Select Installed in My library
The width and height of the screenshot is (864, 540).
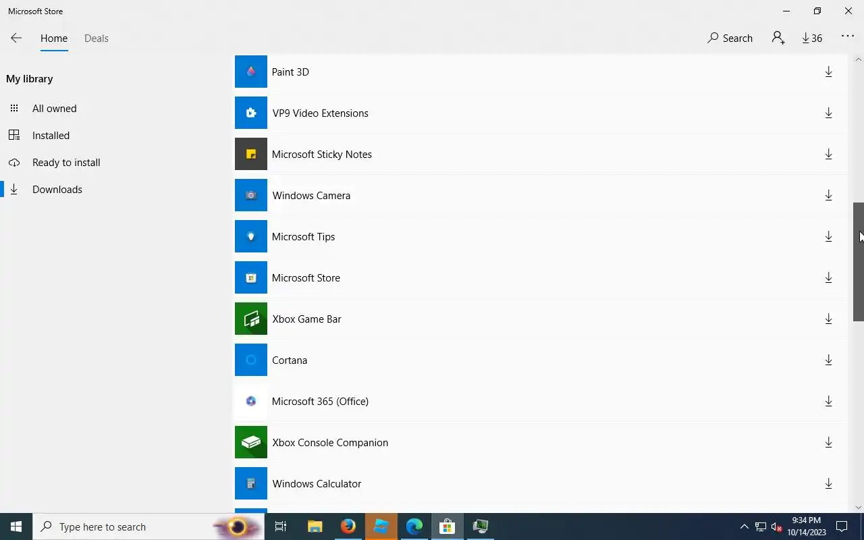pos(51,135)
